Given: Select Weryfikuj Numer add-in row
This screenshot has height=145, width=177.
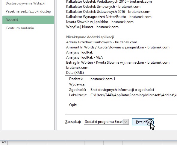Looking at the screenshot, I should pyautogui.click(x=92, y=27).
